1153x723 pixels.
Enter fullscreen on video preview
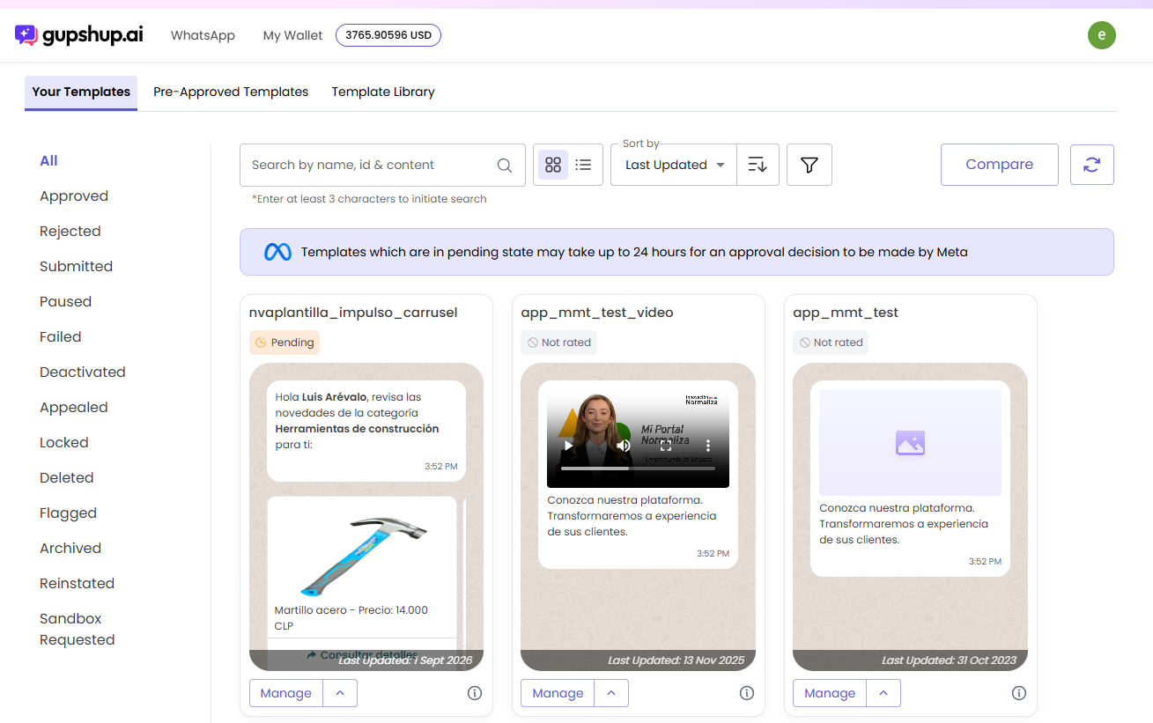666,446
